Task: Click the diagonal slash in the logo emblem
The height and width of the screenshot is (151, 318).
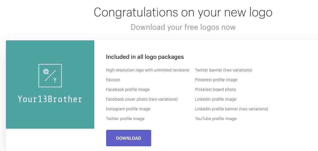Action: [50, 76]
